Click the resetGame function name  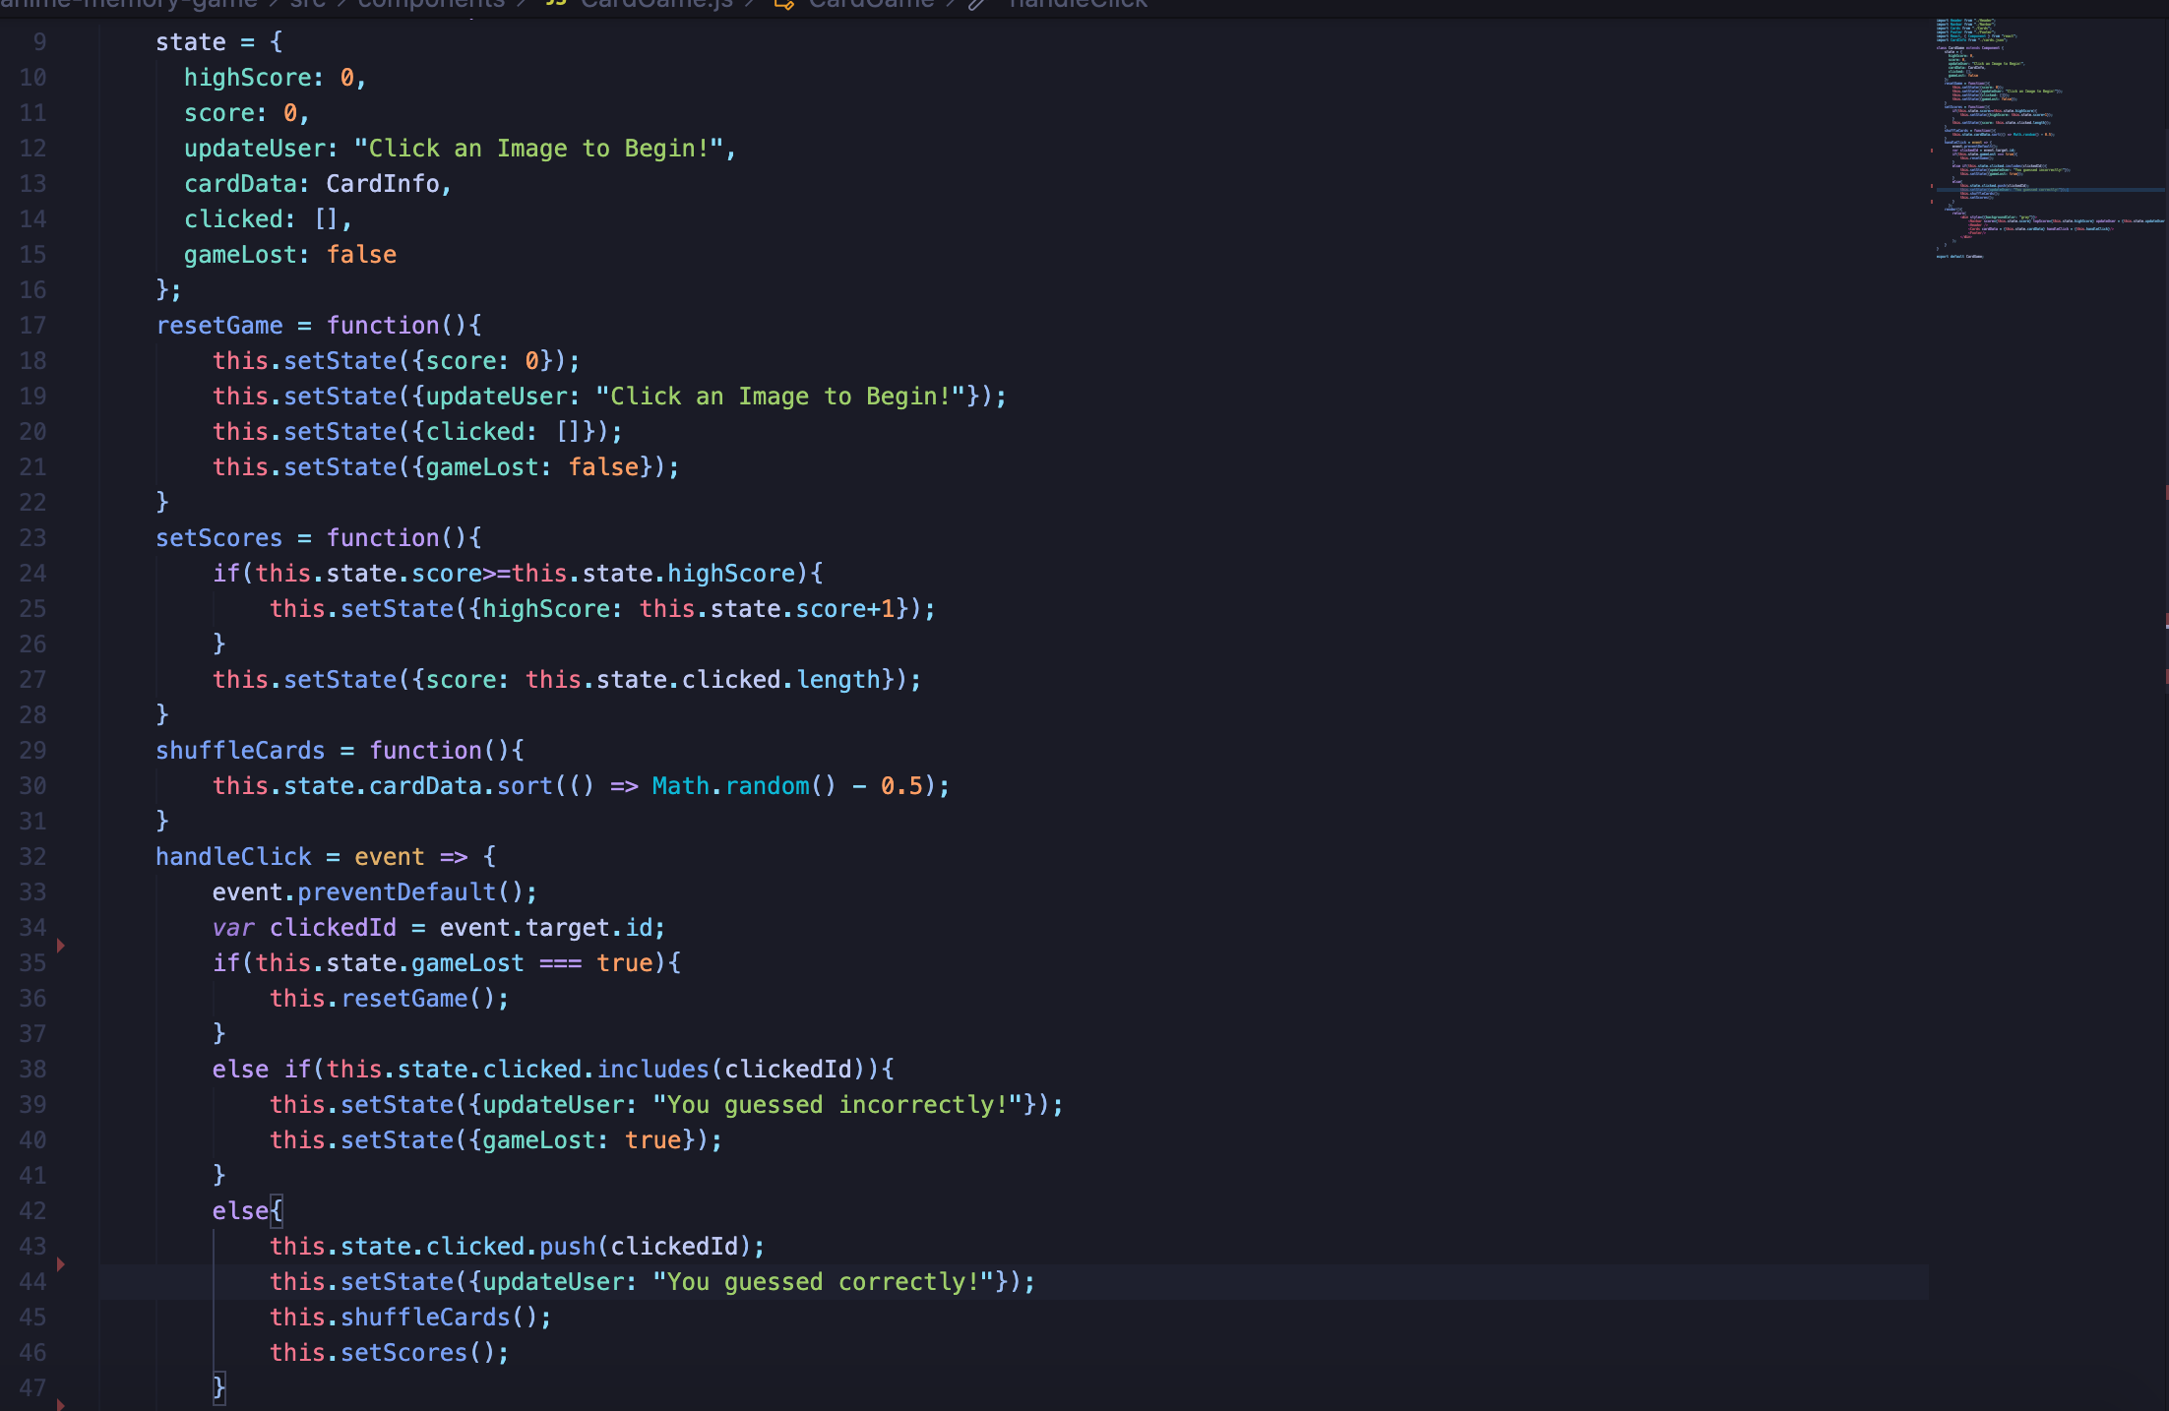(219, 326)
